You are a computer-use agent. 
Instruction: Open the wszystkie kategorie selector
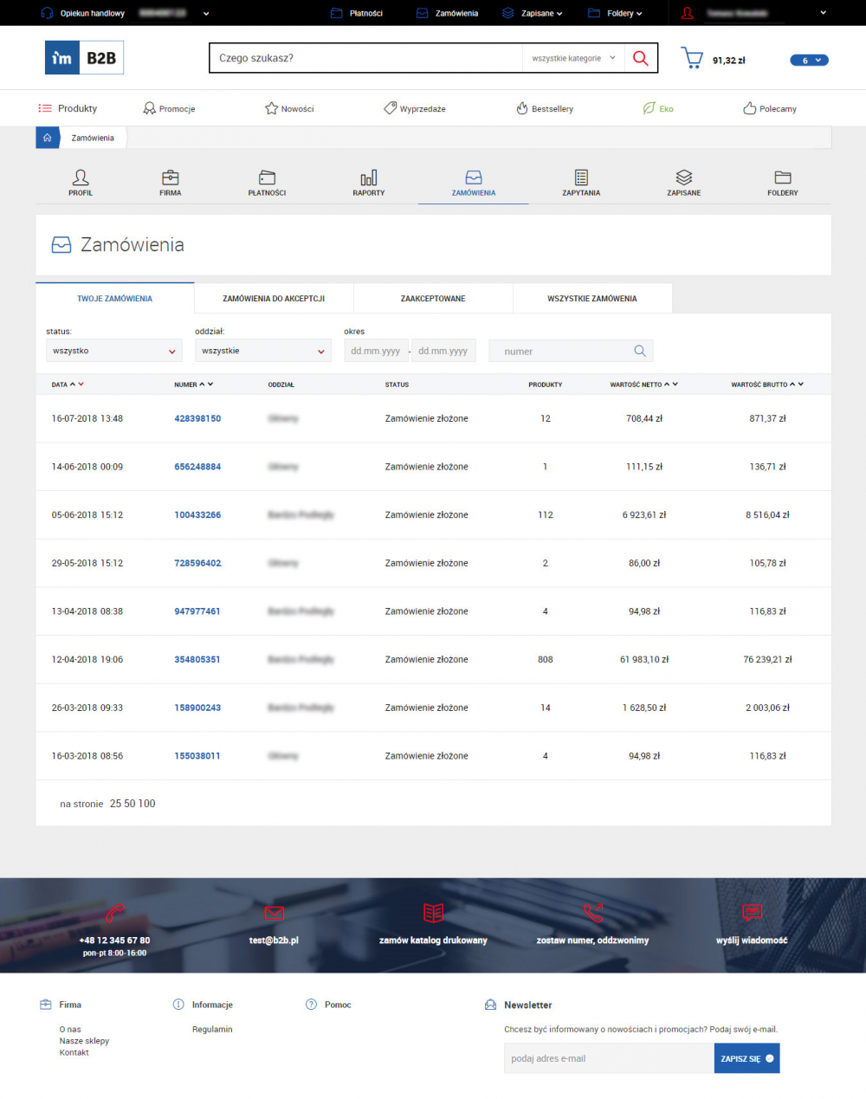click(x=572, y=58)
